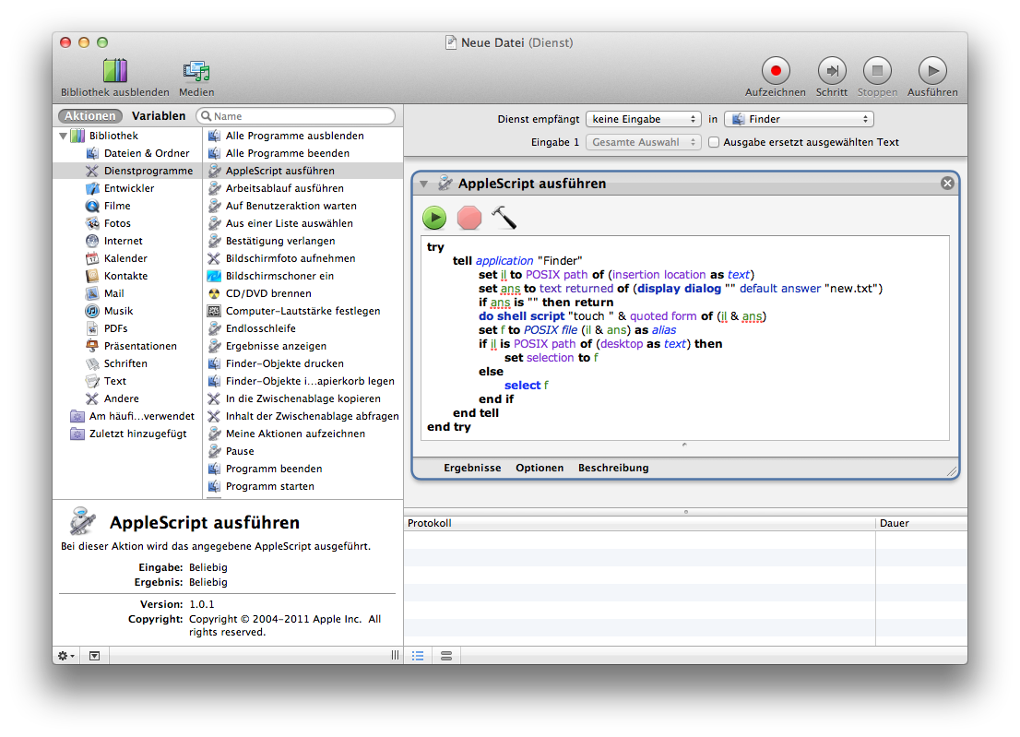1020x737 pixels.
Task: Collapse the Bibliothek tree
Action: point(63,136)
